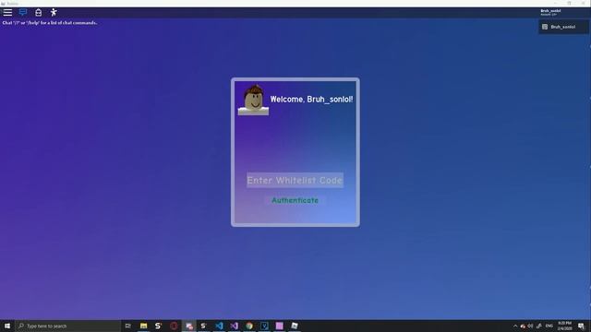Open purple Visual Studio from the taskbar
The image size is (591, 332).
click(x=234, y=326)
